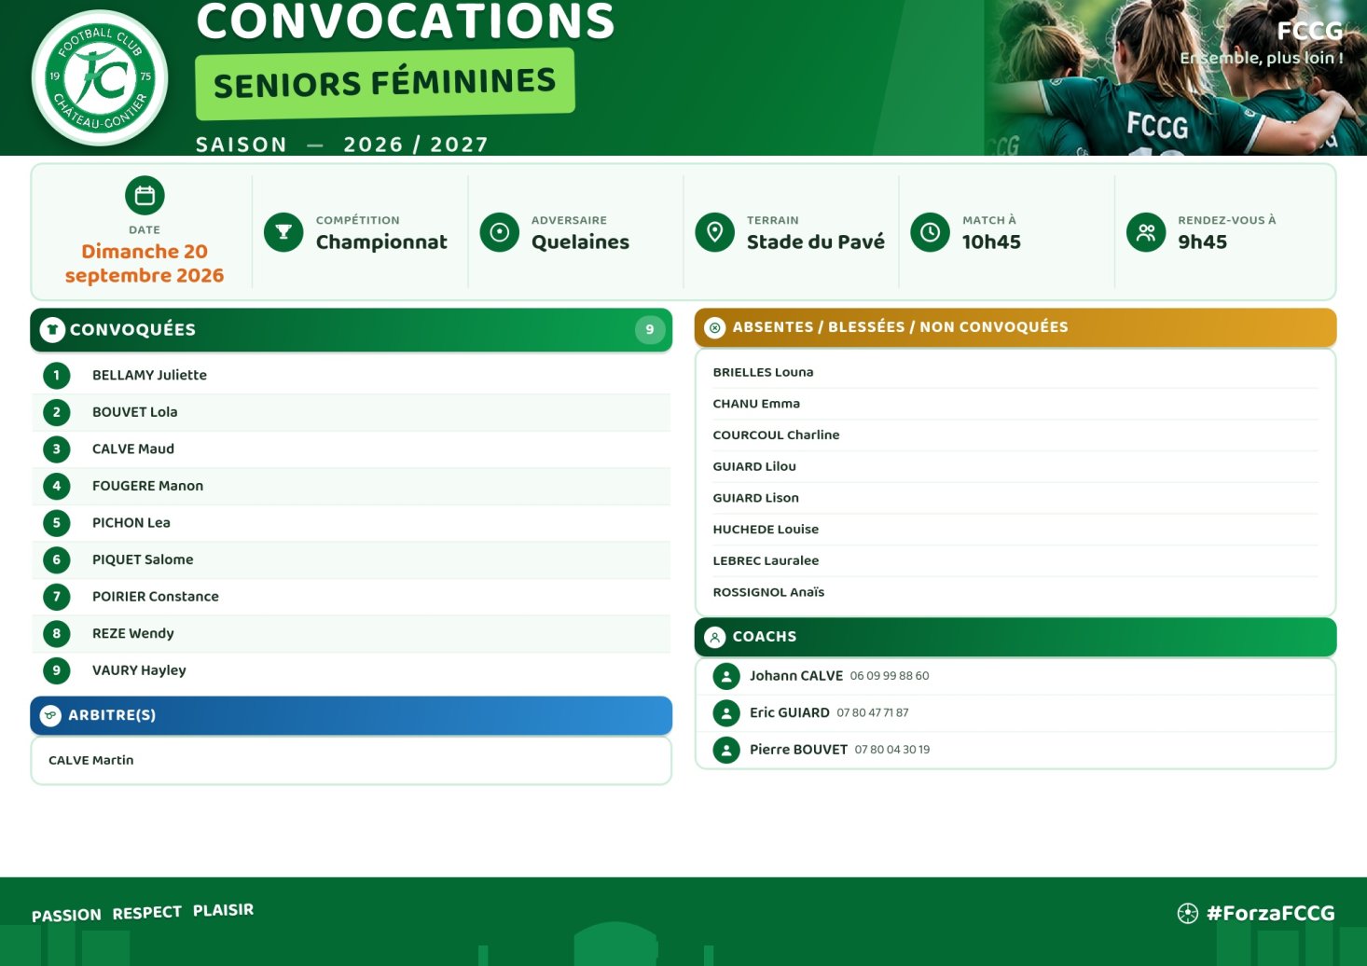
Task: Click the count badge 9 in Convoquées
Action: (650, 329)
